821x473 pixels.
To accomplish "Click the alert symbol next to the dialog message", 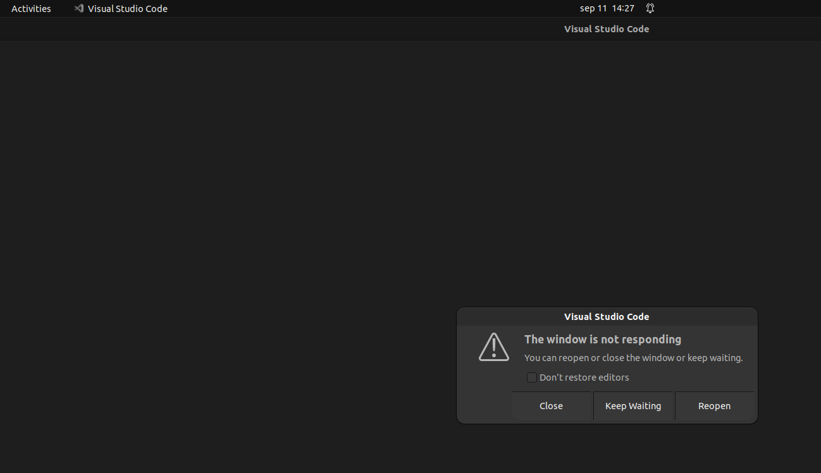I will coord(494,347).
